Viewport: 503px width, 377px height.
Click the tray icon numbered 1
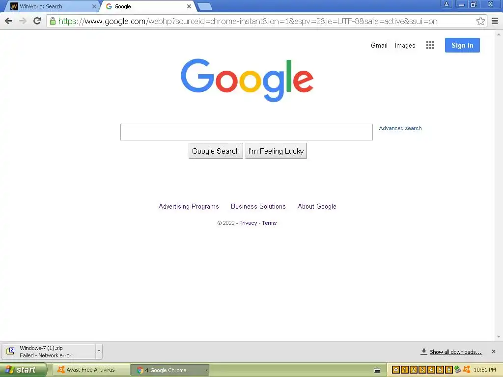tap(405, 370)
